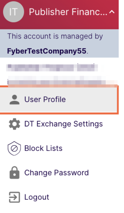This screenshot has height=213, width=124.
Task: Click the Logout arrow icon
Action: pos(14,197)
